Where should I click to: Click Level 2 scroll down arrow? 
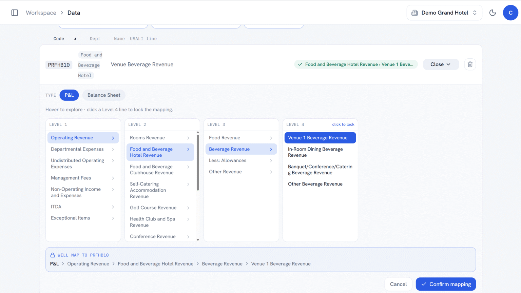pyautogui.click(x=198, y=240)
